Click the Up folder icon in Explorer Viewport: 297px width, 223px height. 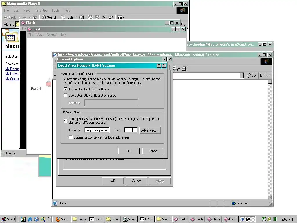35,17
